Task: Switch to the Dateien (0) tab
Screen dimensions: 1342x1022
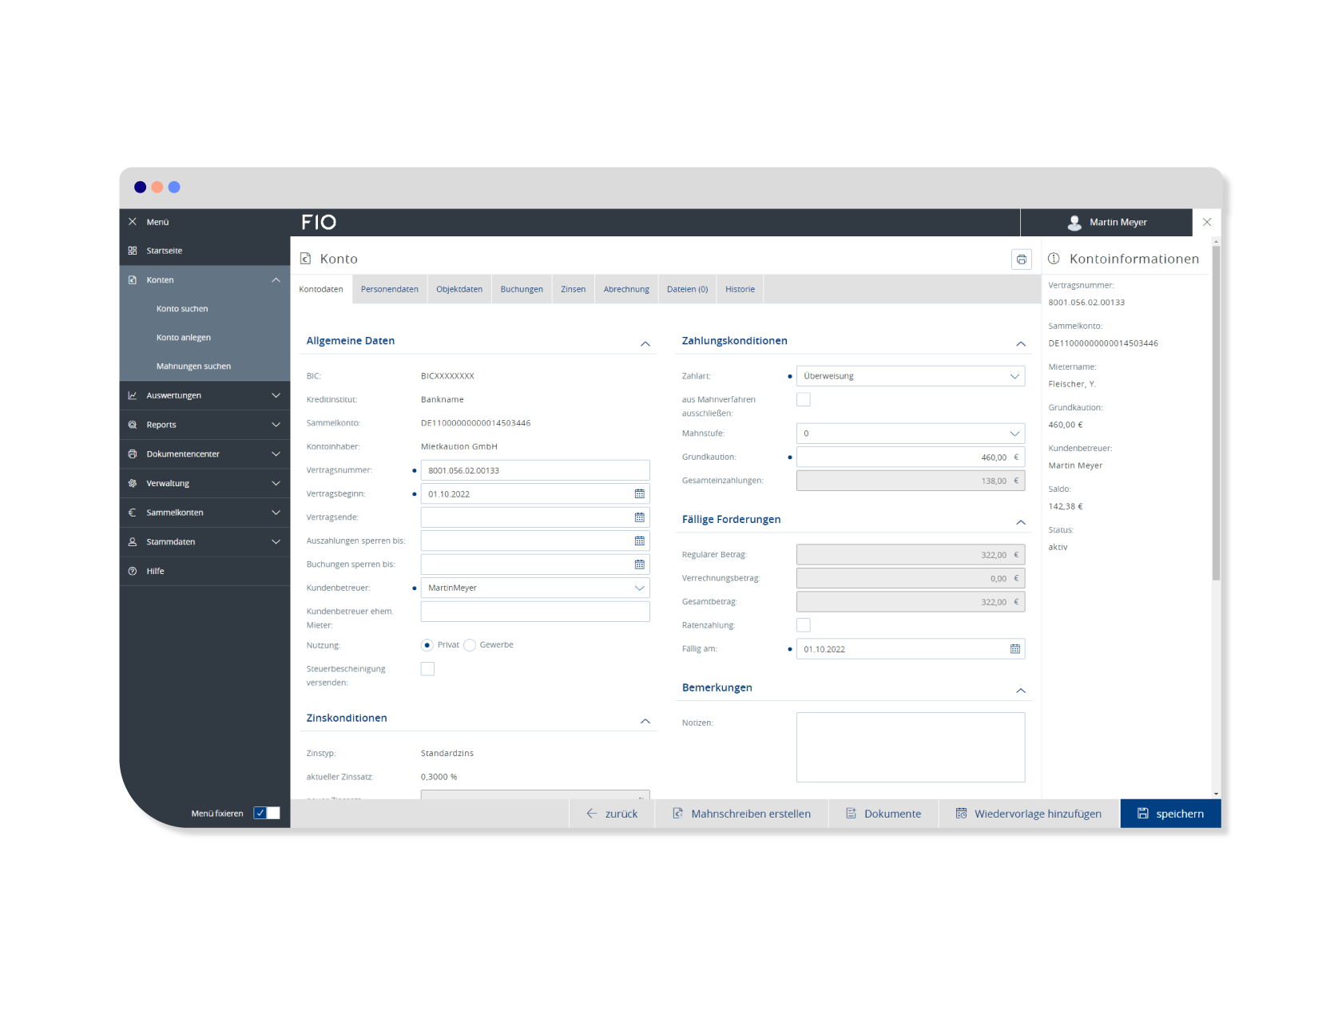Action: (687, 289)
